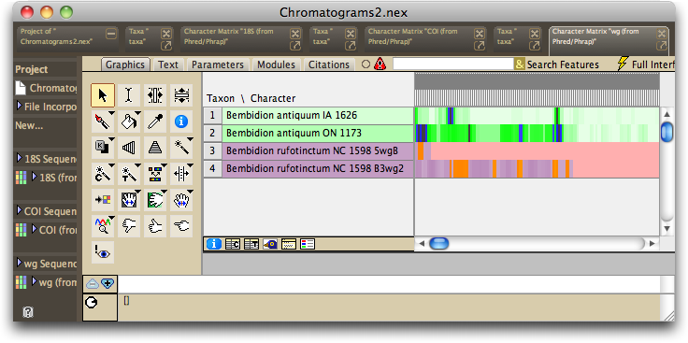Expand the File Incorporation triangle in Project

point(20,106)
